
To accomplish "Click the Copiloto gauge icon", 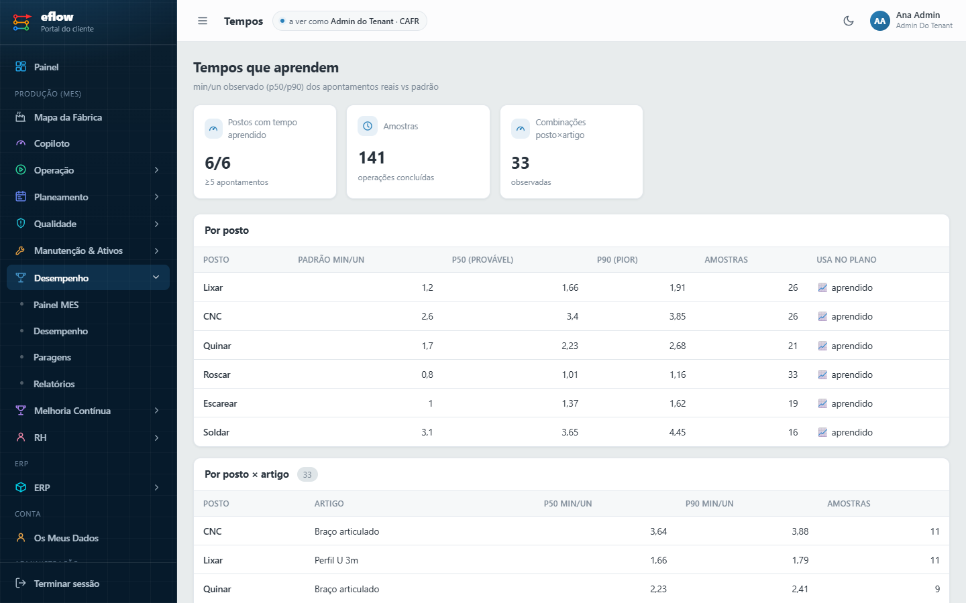I will pyautogui.click(x=21, y=143).
